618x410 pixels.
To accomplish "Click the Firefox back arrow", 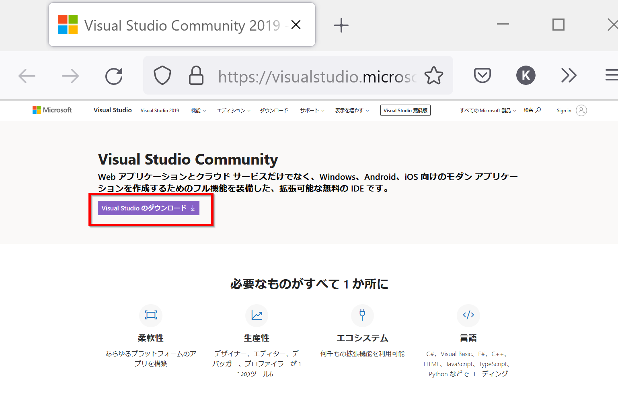I will tap(27, 76).
